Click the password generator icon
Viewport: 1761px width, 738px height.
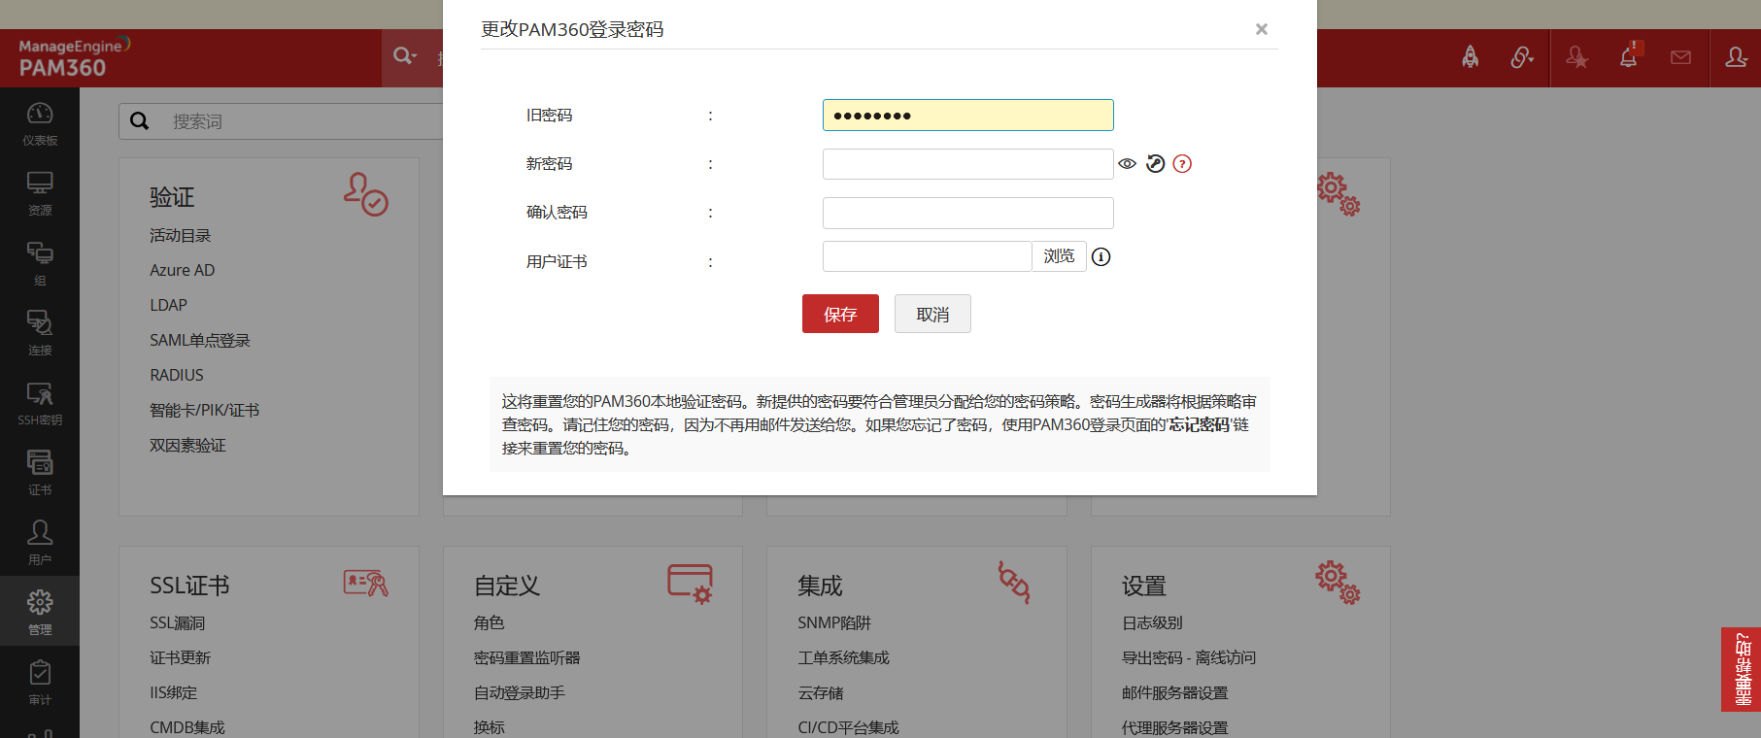(1155, 163)
